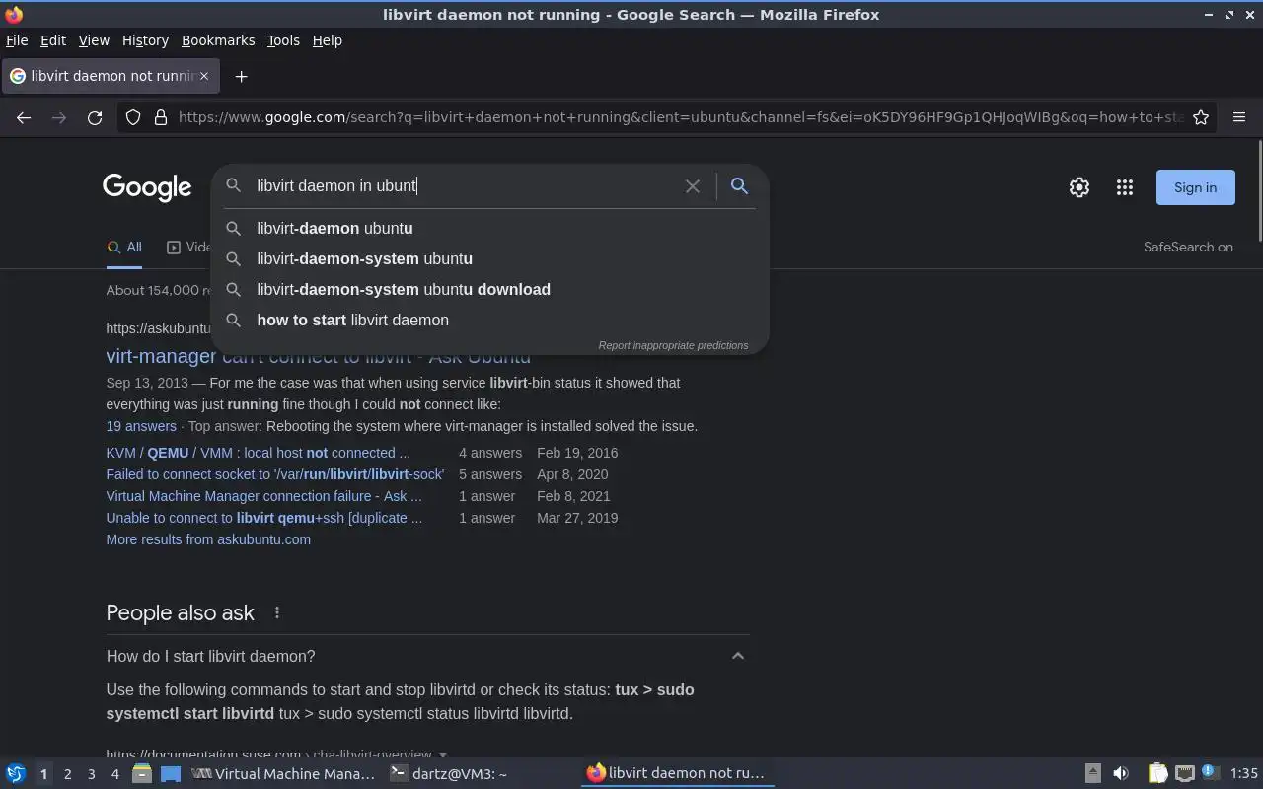The height and width of the screenshot is (789, 1263).
Task: Open the update notifier tray icon
Action: (1212, 773)
